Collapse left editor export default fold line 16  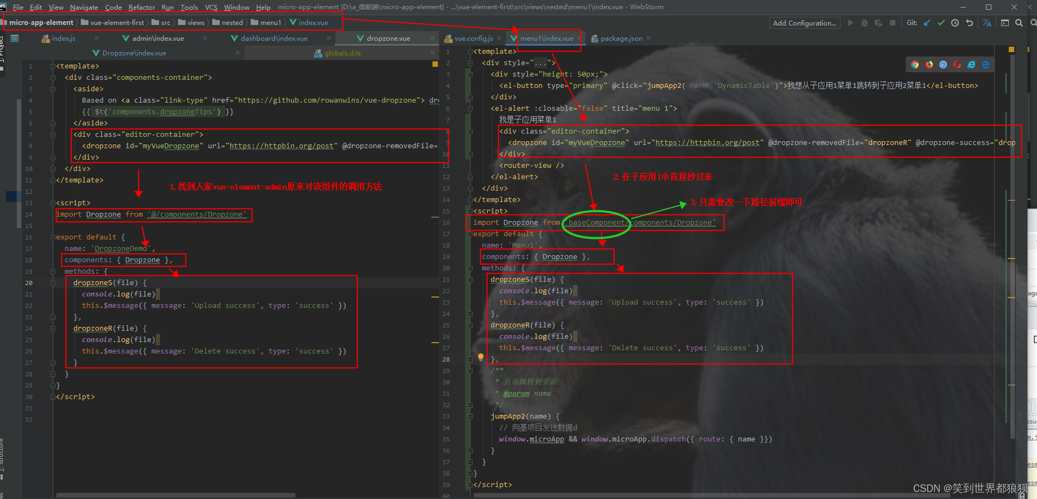(x=53, y=237)
